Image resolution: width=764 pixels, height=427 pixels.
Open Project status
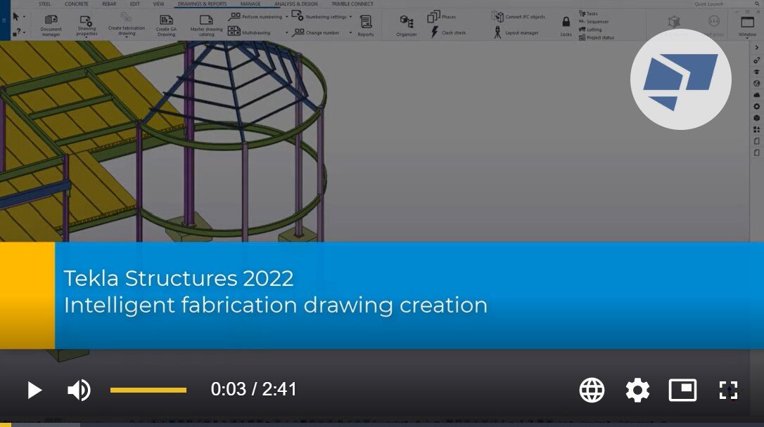pos(597,37)
